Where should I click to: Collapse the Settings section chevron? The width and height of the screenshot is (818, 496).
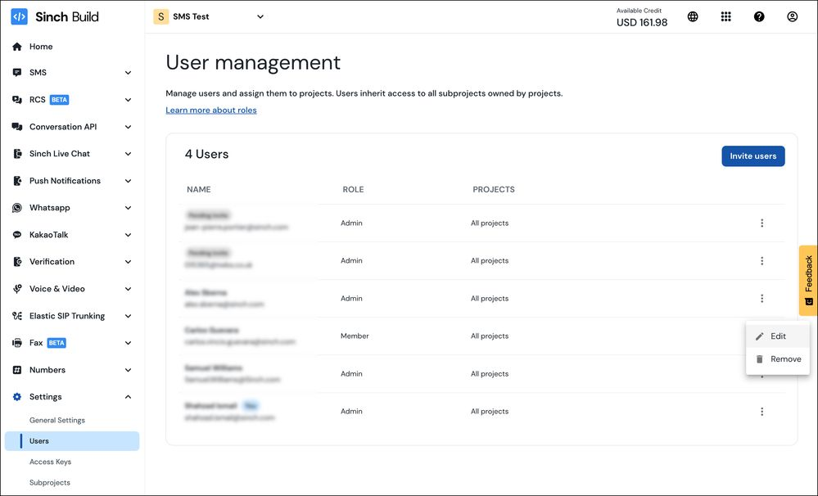click(128, 397)
